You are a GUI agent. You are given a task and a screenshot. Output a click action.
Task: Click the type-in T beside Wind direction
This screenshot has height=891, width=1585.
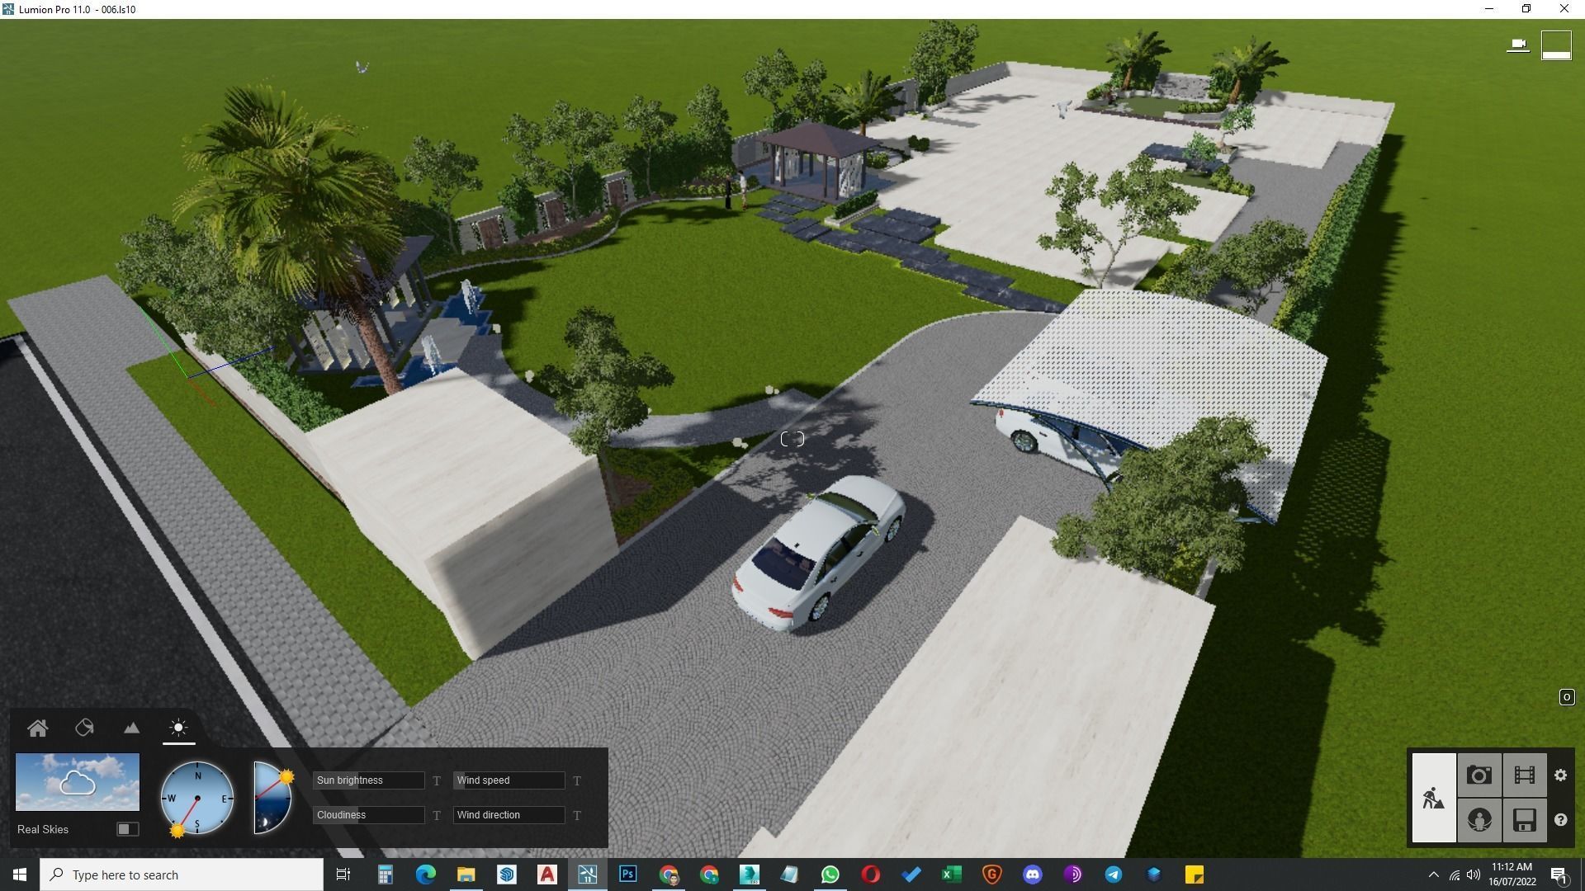click(577, 815)
